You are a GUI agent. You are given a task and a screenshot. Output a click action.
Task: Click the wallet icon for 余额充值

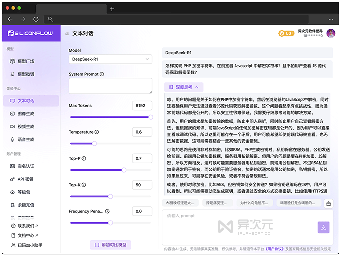12,205
